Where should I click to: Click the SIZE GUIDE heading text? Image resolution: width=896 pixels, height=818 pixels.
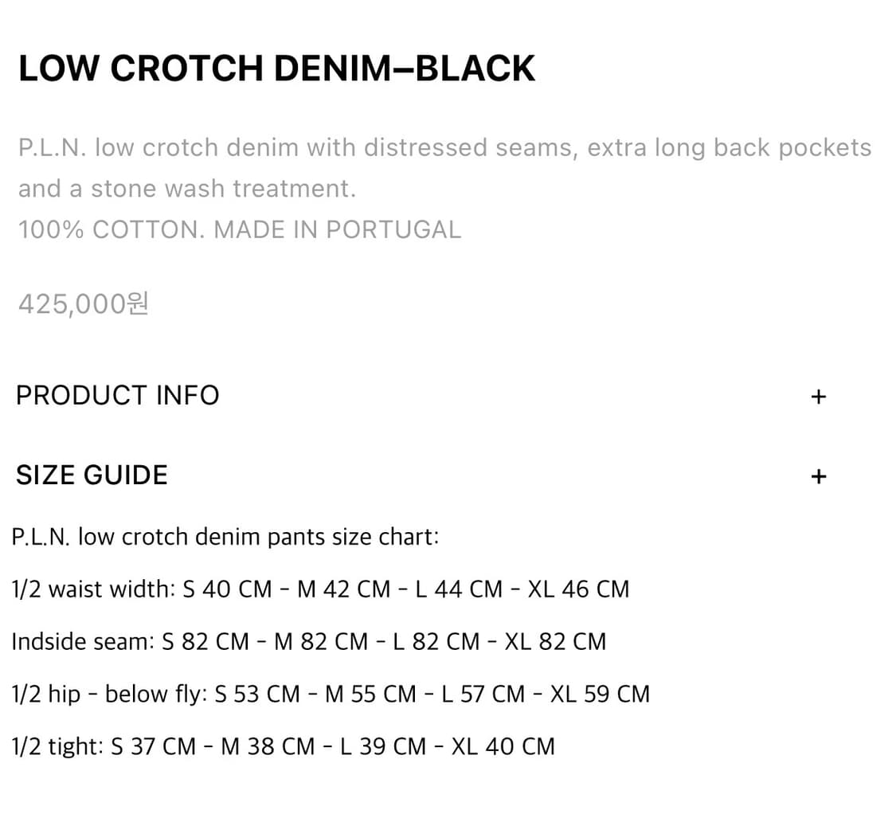pyautogui.click(x=92, y=474)
